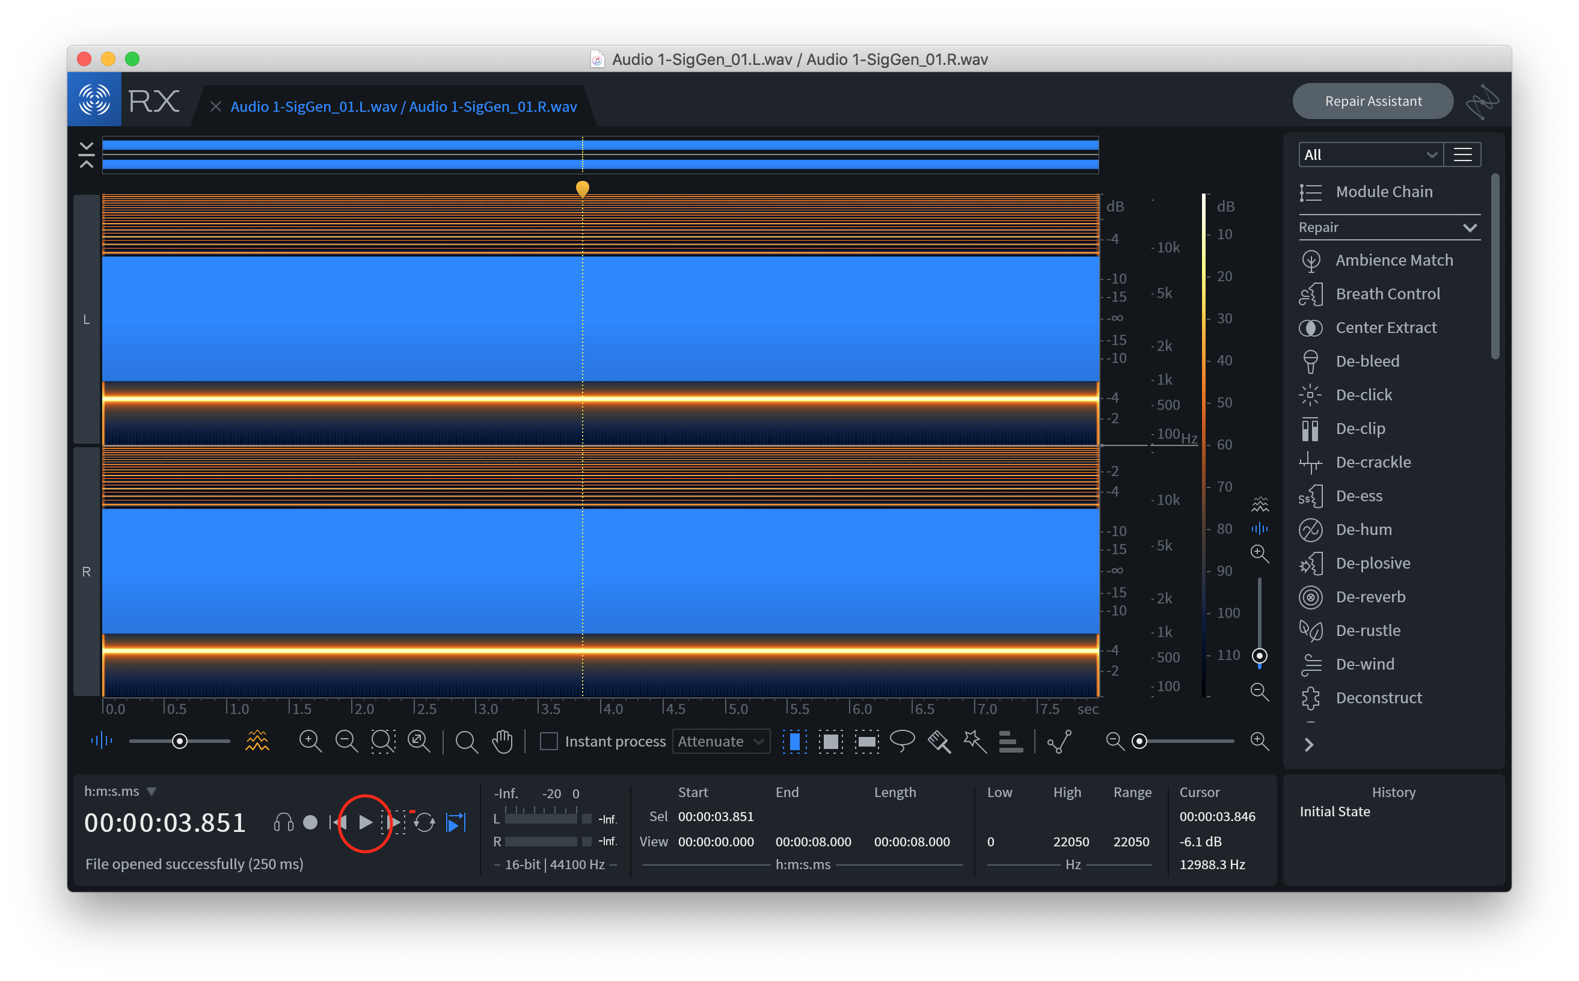The height and width of the screenshot is (981, 1579).
Task: Select the Magic Wand selection tool
Action: [975, 741]
